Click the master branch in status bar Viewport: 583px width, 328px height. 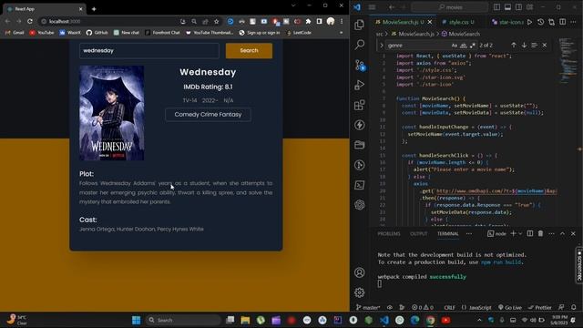pyautogui.click(x=368, y=308)
